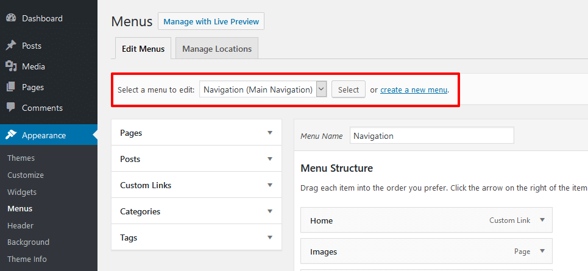The height and width of the screenshot is (271, 588).
Task: Expand the Tags panel arrow
Action: (x=270, y=238)
